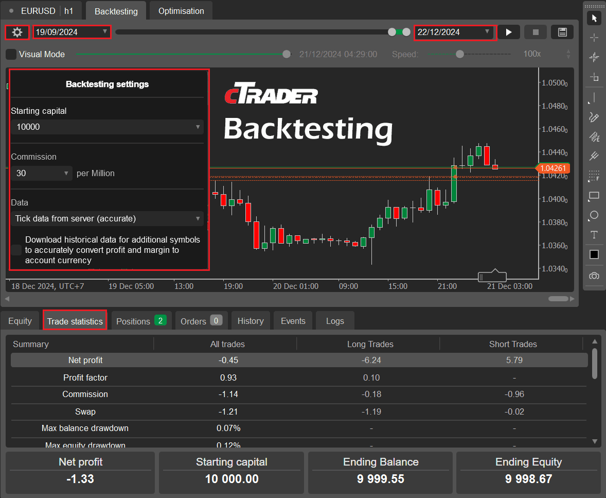Click the 1.04261 current price label
The height and width of the screenshot is (498, 606).
(x=552, y=168)
